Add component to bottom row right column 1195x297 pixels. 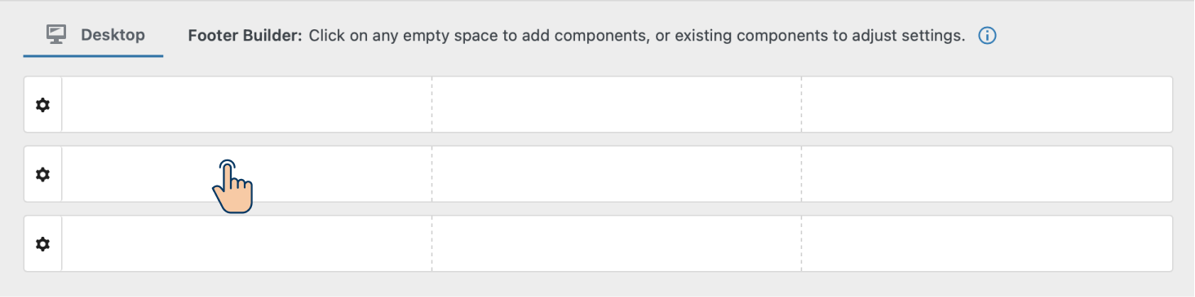[987, 243]
